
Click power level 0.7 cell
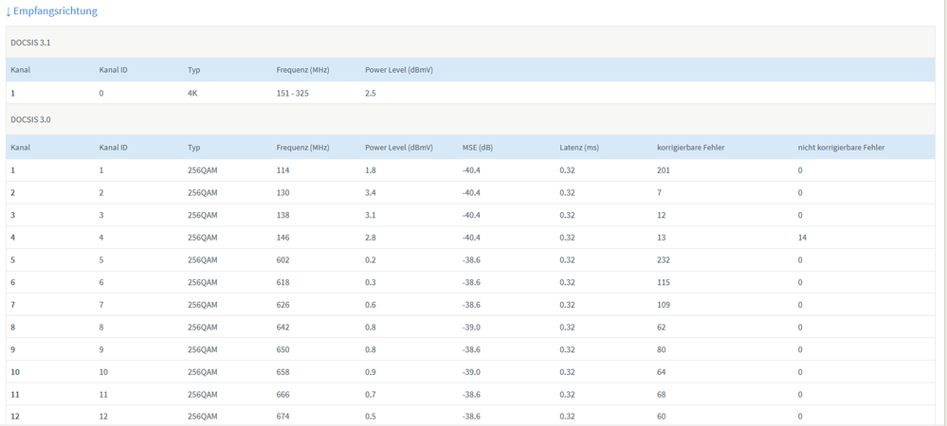coord(371,395)
